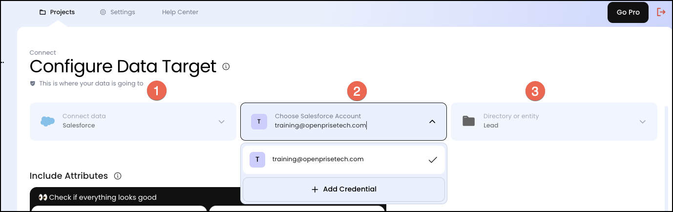Viewport: 673px width, 212px height.
Task: Click the Salesforce cloud logo icon
Action: point(47,122)
